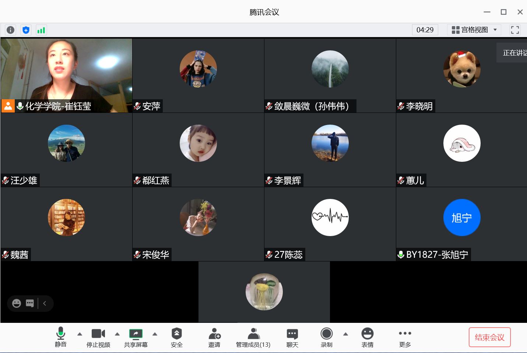Image resolution: width=527 pixels, height=353 pixels.
Task: Click the End Meeting (结束会议) button
Action: tap(489, 337)
